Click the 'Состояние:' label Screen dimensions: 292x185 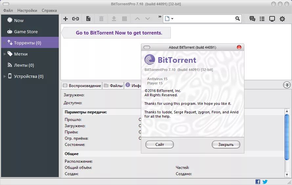75,145
